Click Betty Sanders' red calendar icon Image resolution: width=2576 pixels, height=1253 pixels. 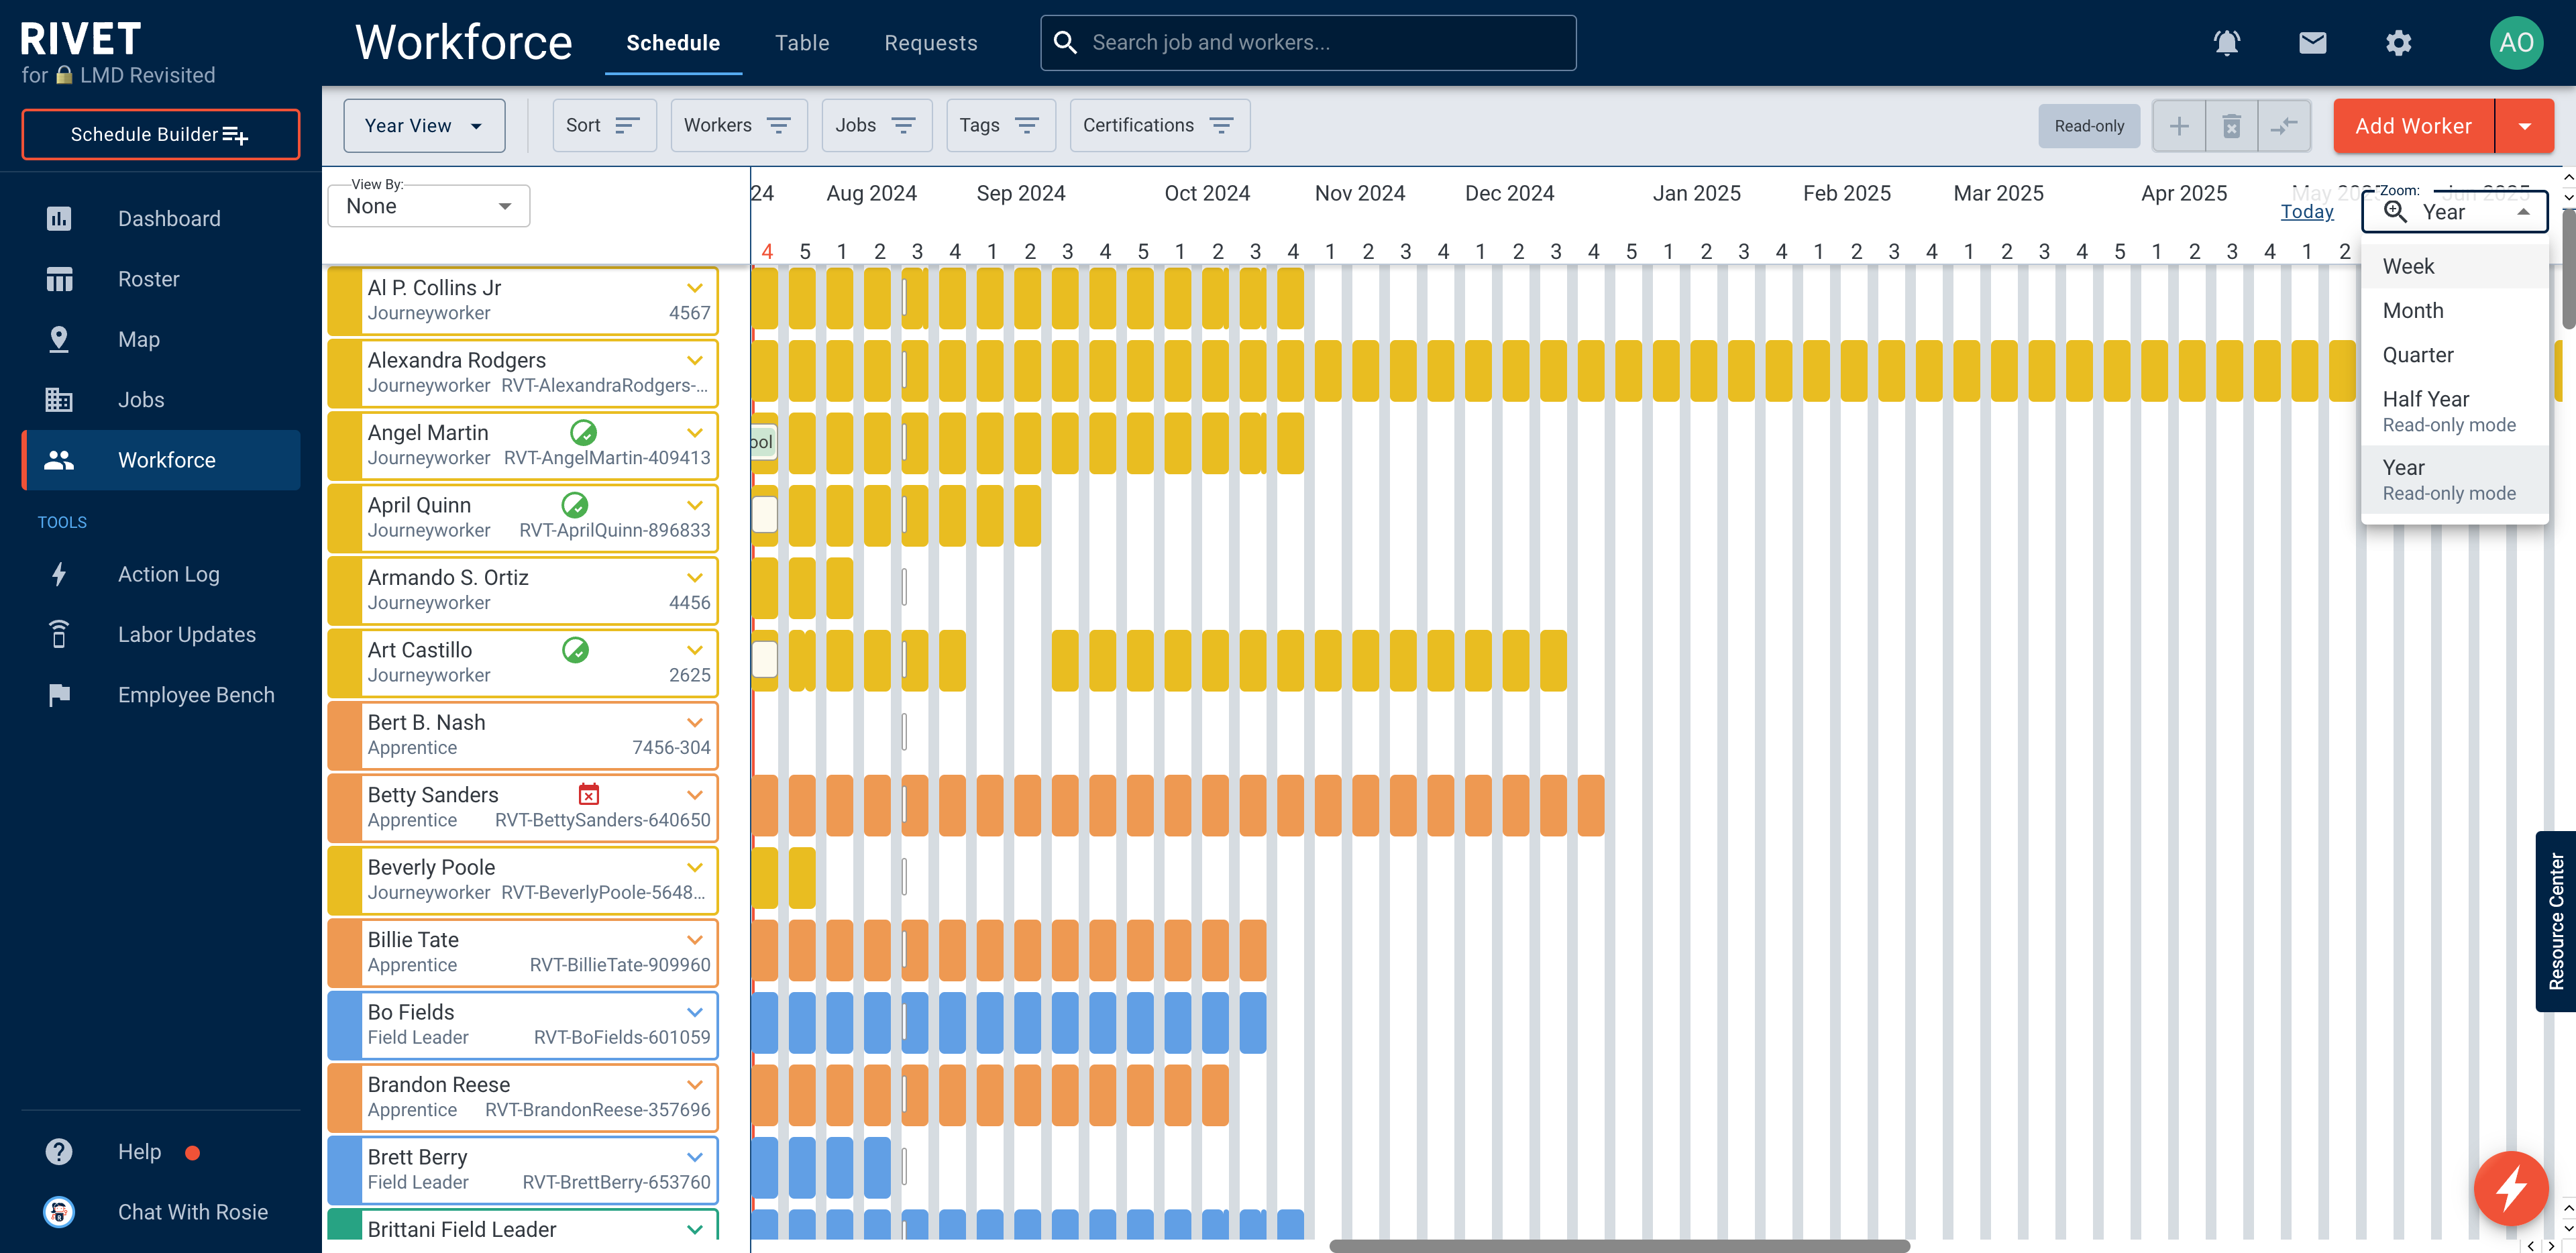tap(589, 794)
